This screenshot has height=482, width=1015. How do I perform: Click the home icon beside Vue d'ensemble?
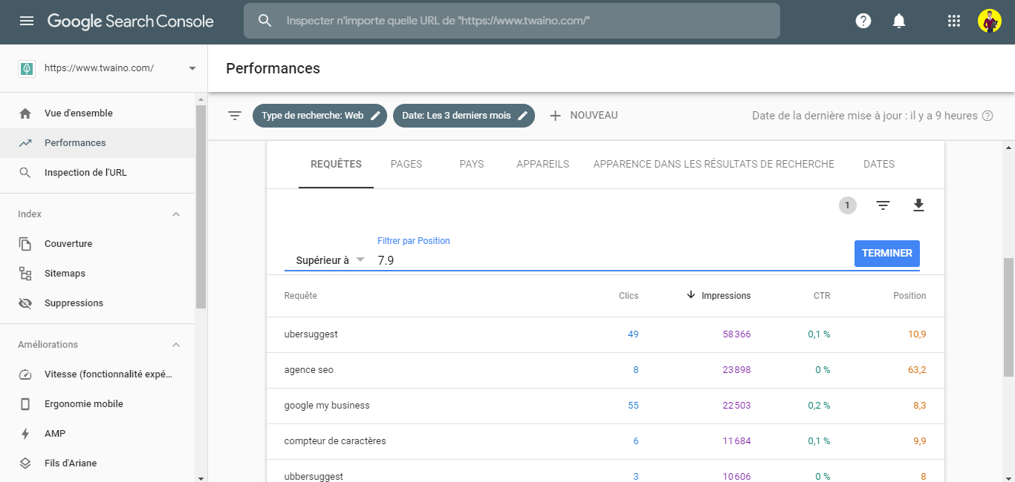[x=25, y=113]
